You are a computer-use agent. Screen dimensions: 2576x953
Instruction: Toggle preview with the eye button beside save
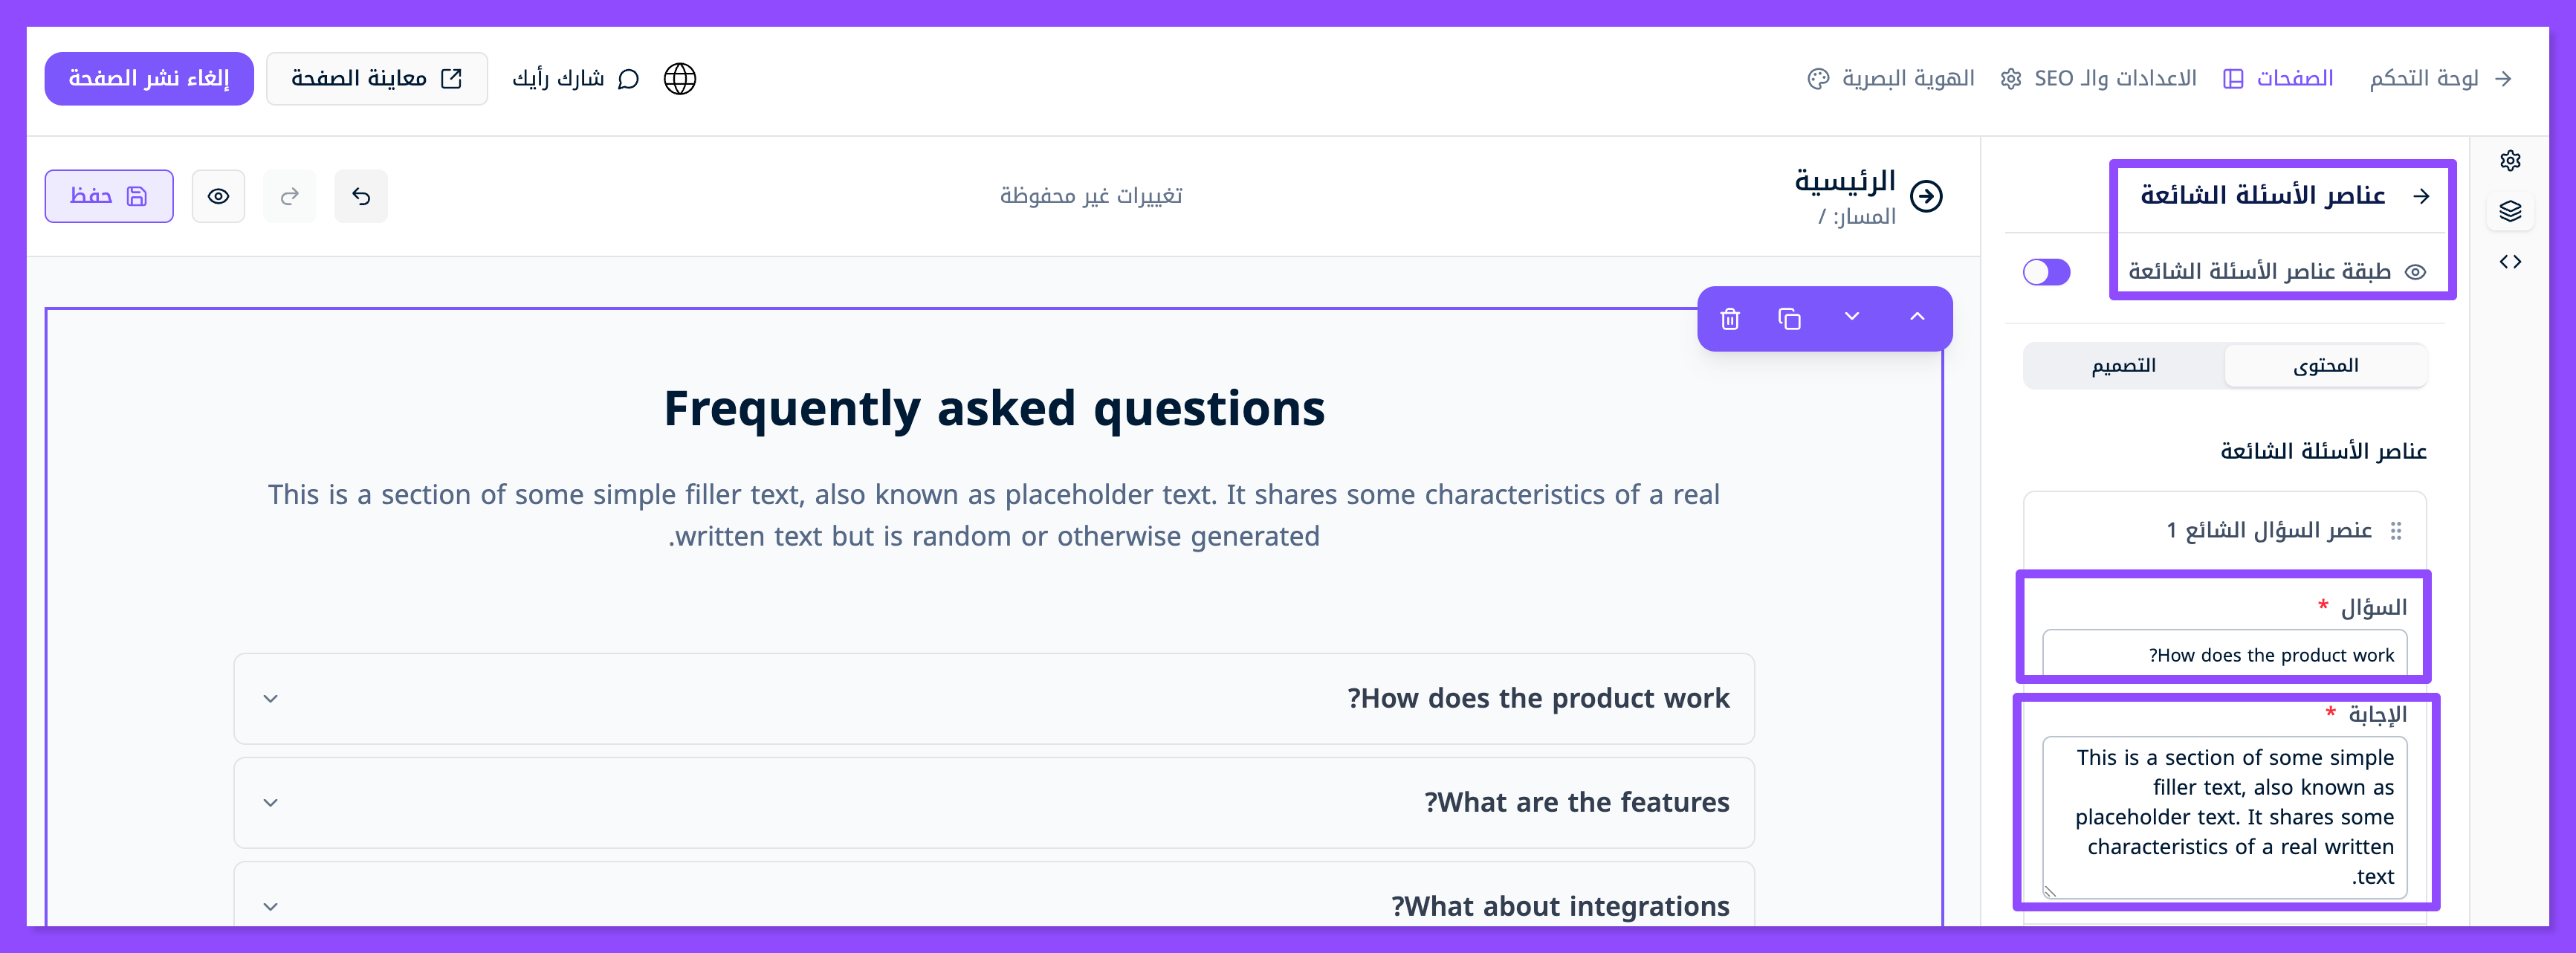[x=218, y=196]
